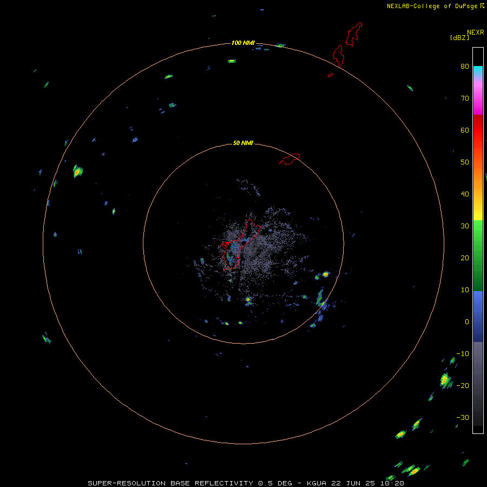Click the 10 value on the dBZ scale
Screen dimensions: 487x487
(x=465, y=290)
